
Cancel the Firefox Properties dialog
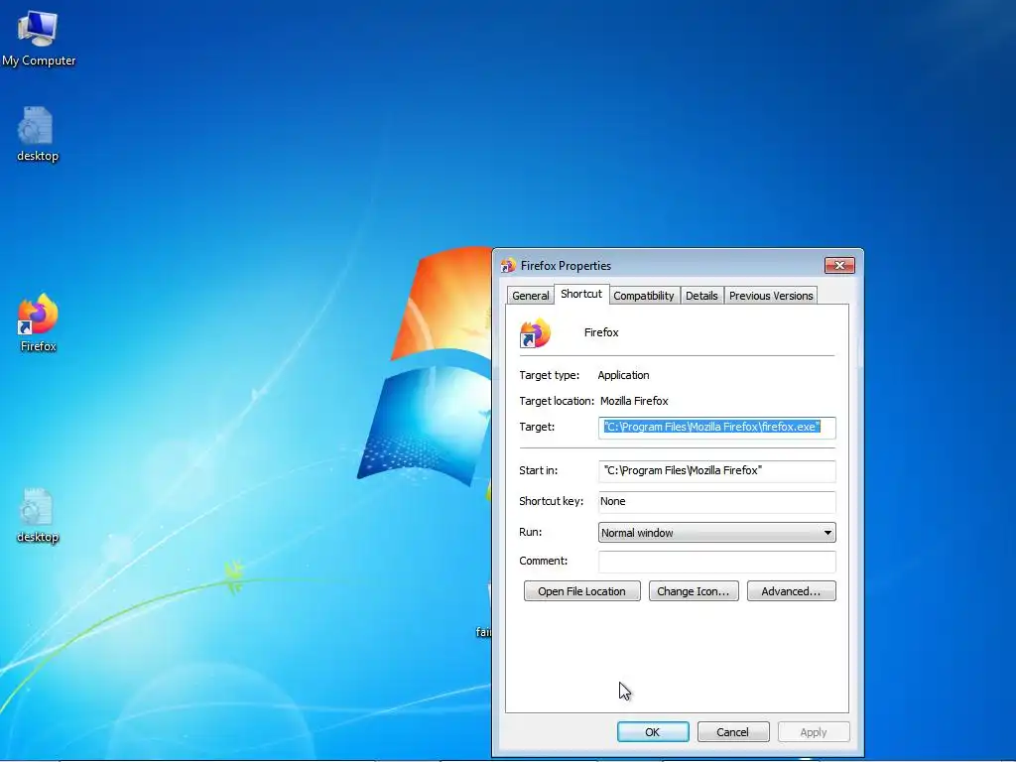click(733, 732)
